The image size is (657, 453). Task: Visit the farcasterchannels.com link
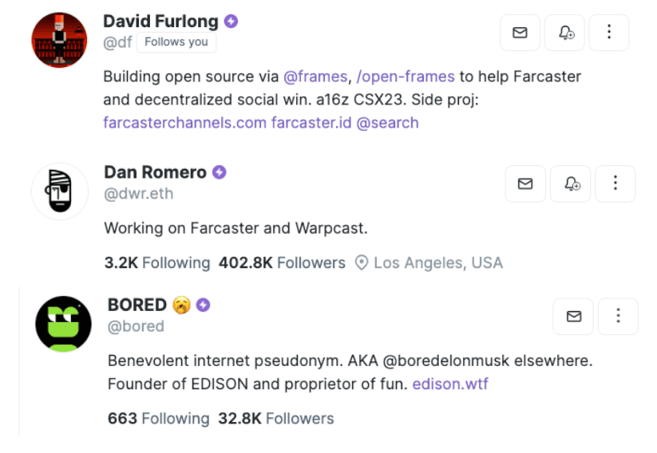[184, 123]
